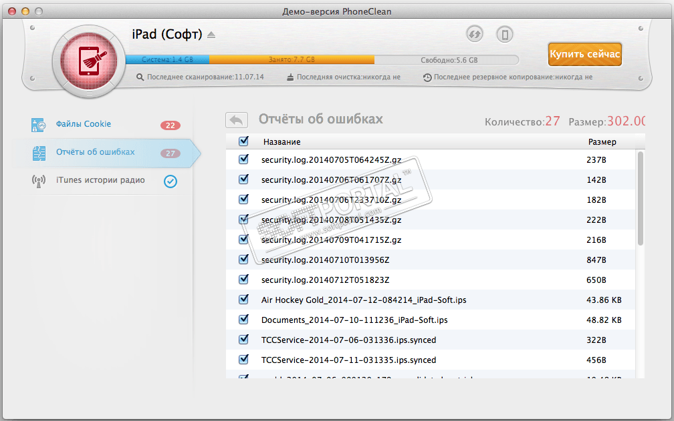Click the Свободно 5.6 GB storage segment
The image size is (674, 421).
point(447,60)
